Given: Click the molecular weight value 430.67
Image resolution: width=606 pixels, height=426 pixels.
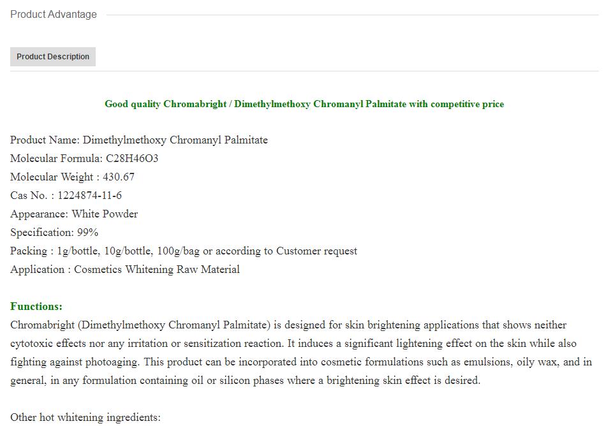Looking at the screenshot, I should [x=119, y=177].
